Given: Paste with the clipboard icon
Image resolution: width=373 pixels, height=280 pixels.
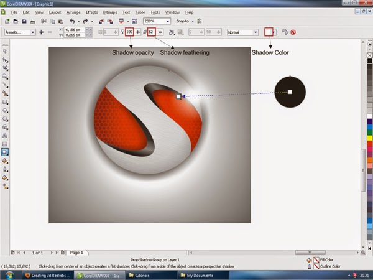Looking at the screenshot, I should click(61, 21).
